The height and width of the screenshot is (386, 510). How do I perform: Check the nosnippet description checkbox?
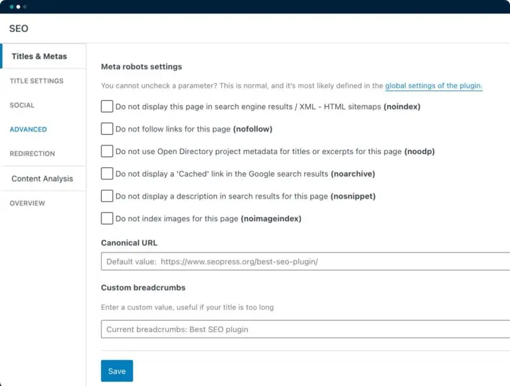[107, 196]
